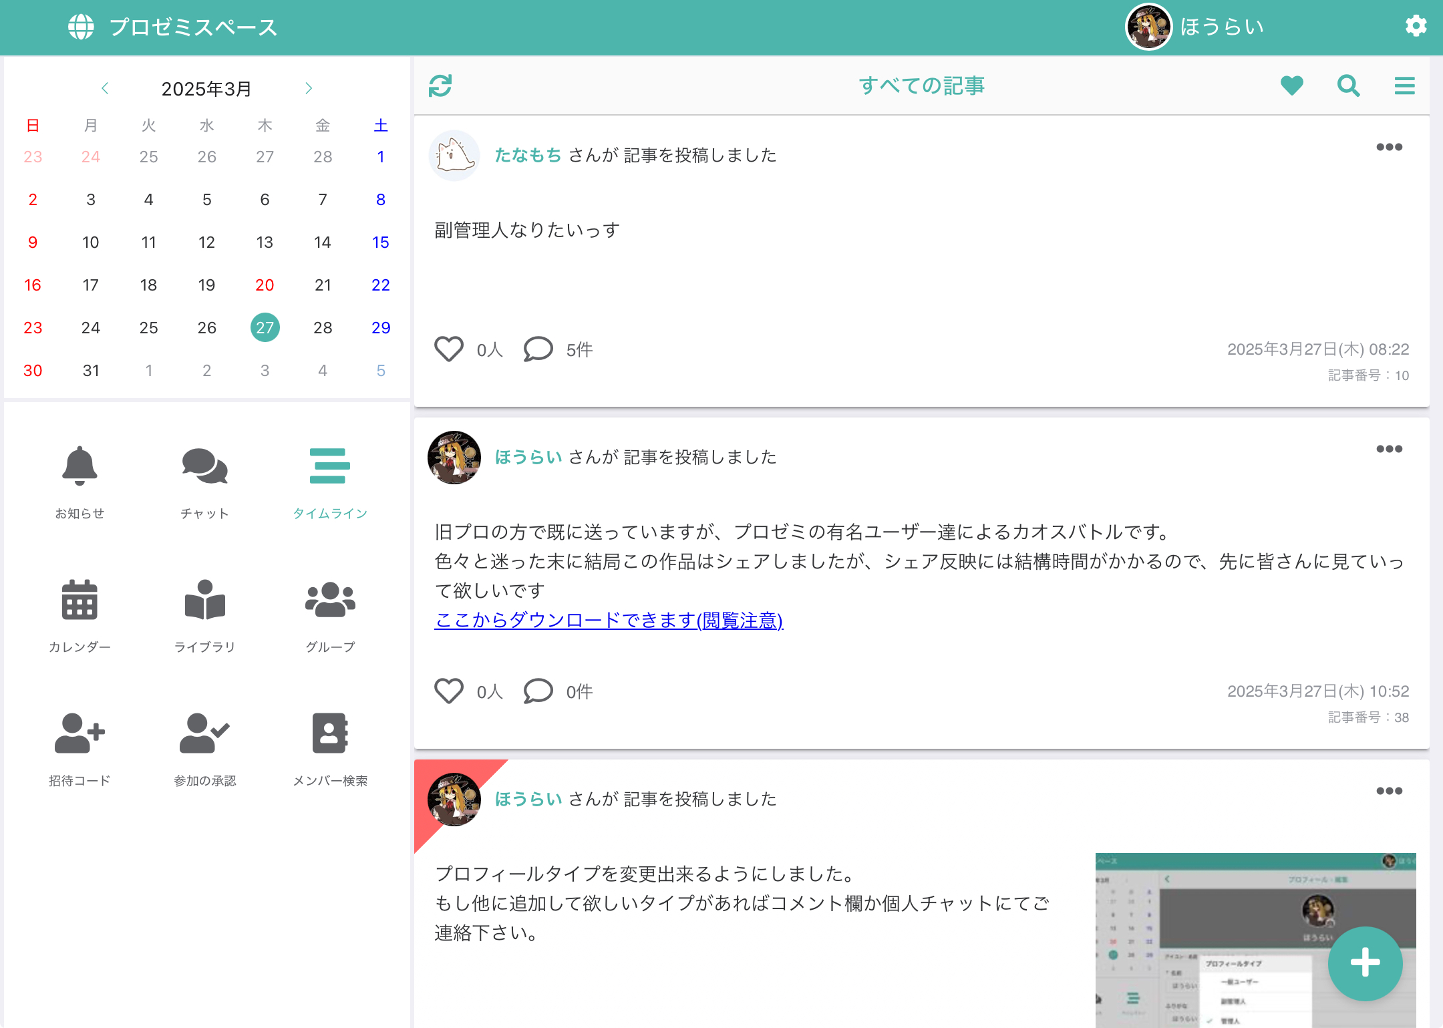Refresh the article list with the reload icon

(x=440, y=85)
